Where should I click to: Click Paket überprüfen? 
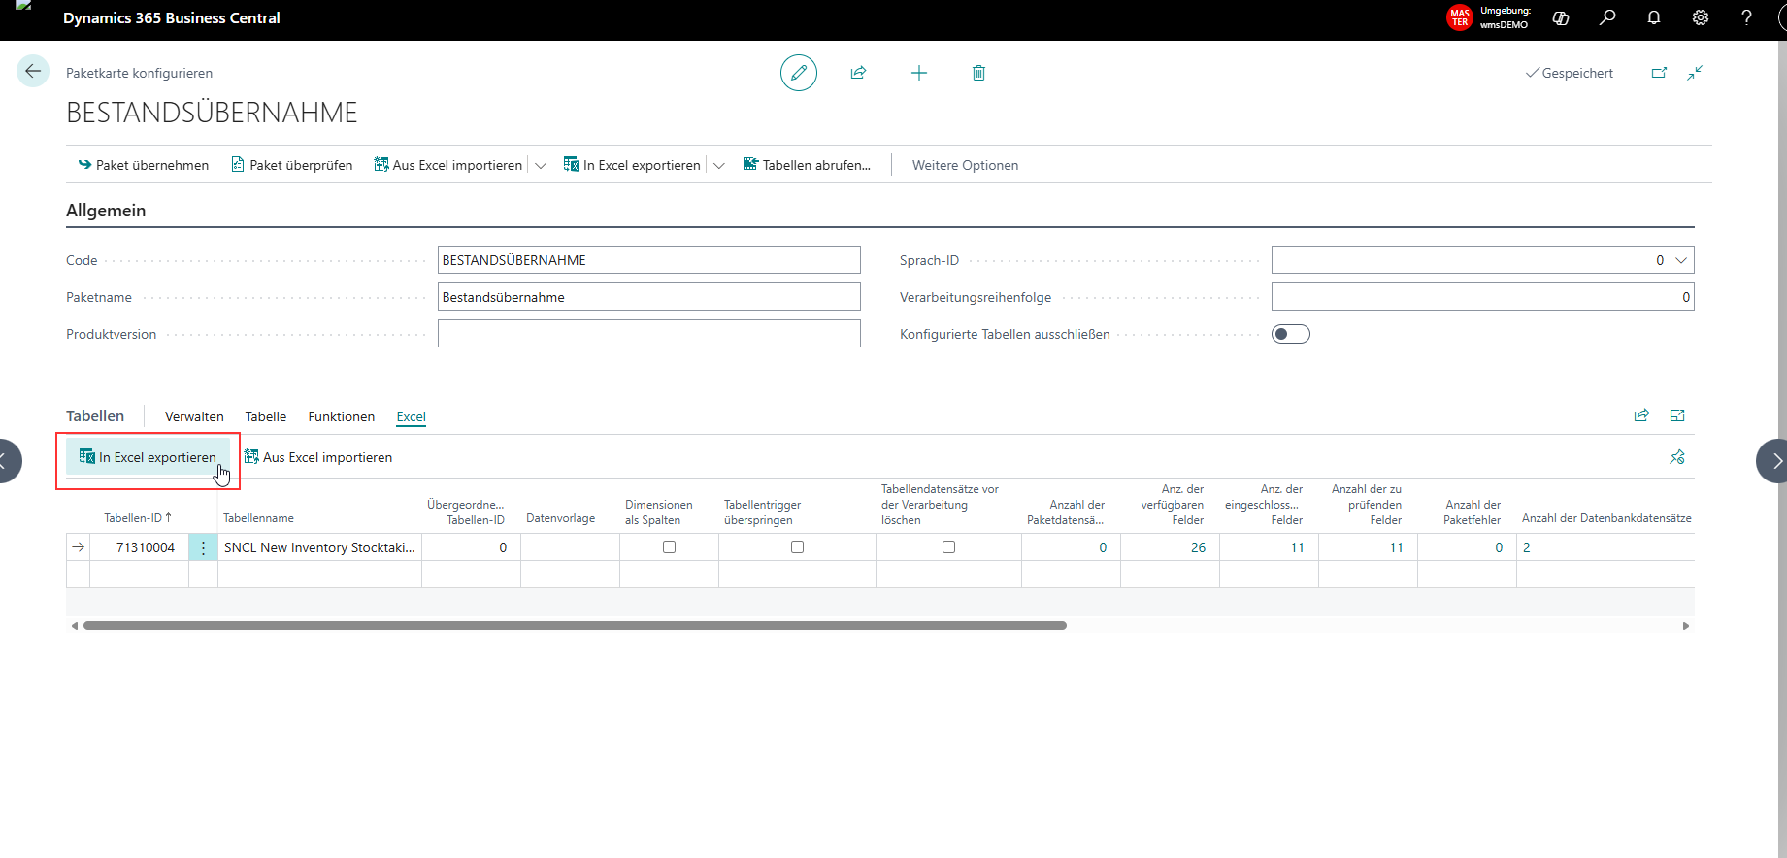coord(292,165)
